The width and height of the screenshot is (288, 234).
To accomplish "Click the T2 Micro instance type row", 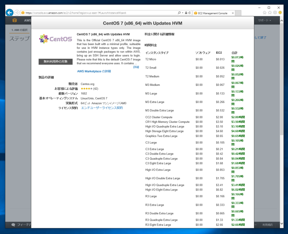I will click(x=195, y=59).
